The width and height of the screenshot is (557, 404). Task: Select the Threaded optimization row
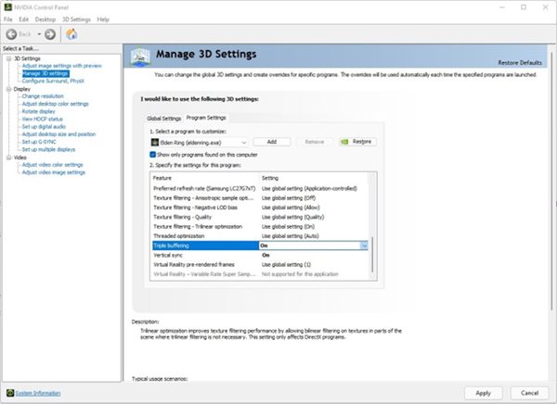260,236
